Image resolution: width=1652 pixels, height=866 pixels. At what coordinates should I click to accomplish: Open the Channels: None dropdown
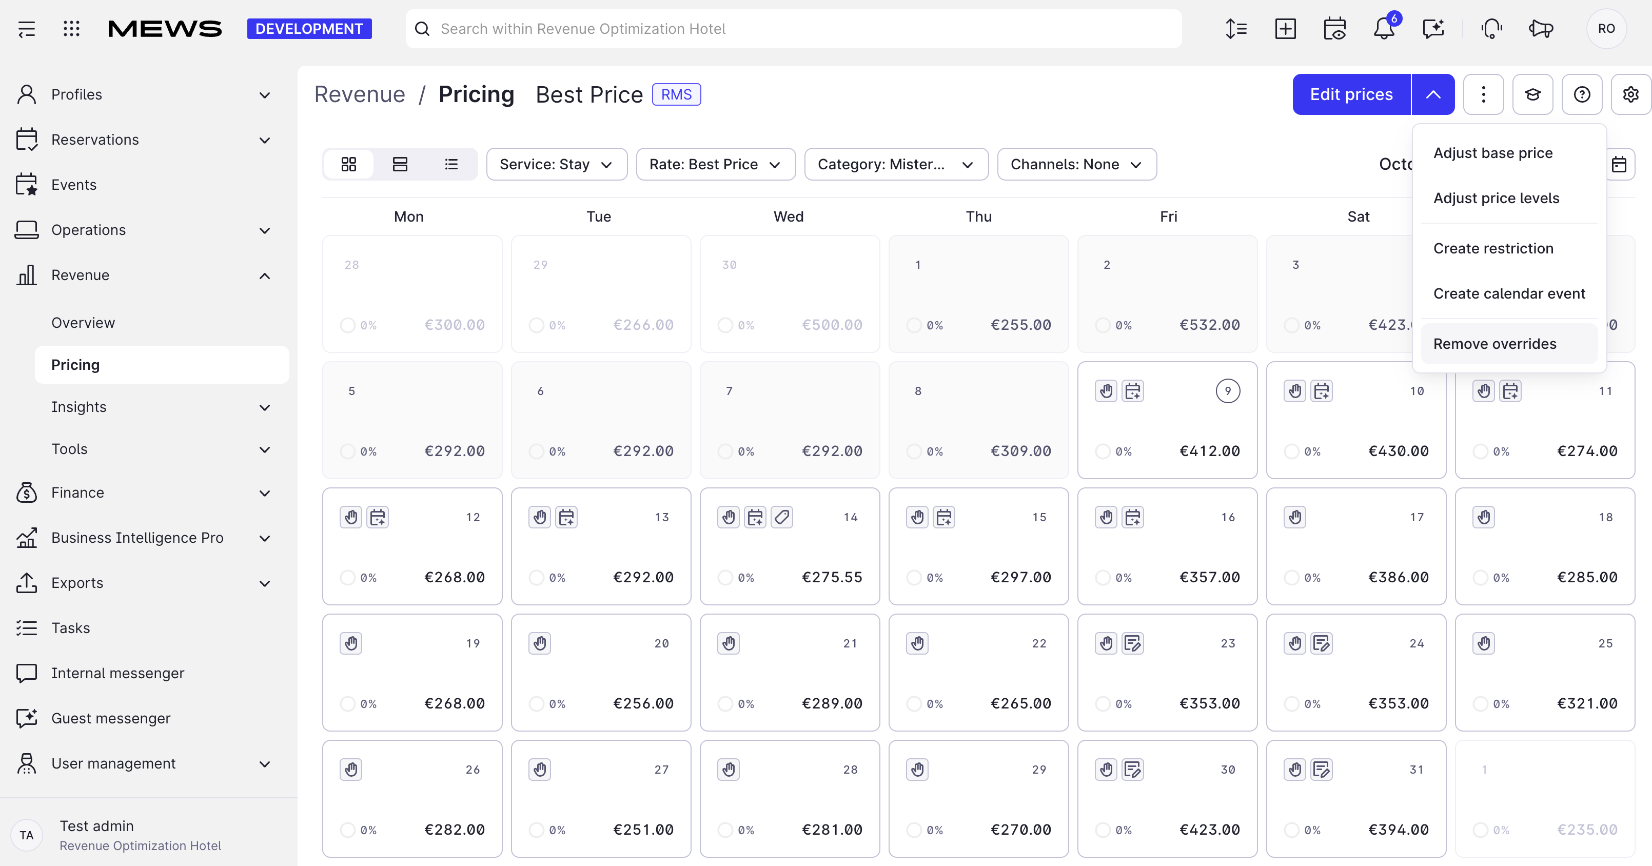pos(1077,164)
